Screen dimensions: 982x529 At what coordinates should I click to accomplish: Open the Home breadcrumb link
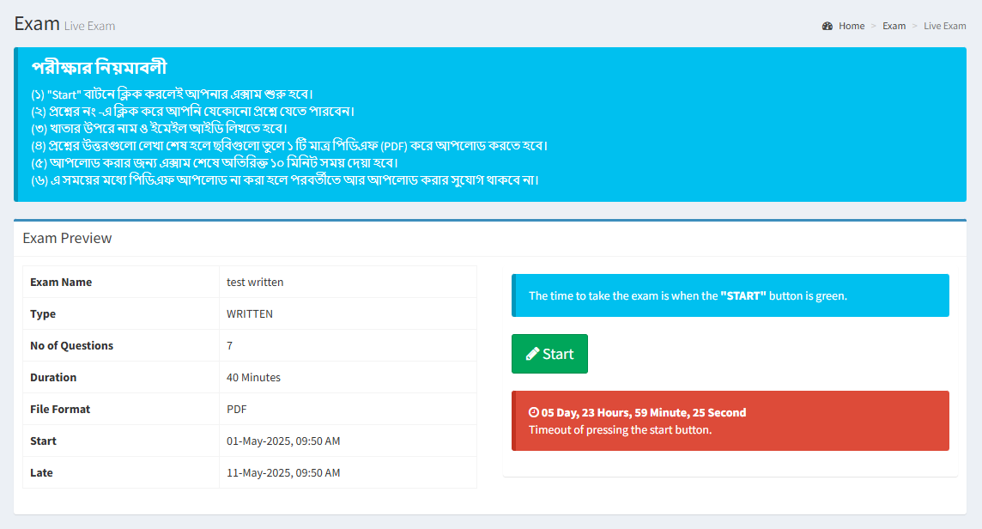[x=852, y=26]
